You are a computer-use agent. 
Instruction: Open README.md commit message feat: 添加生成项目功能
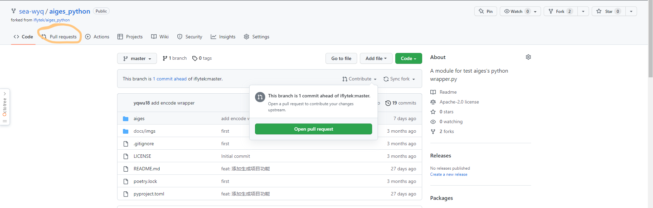pos(245,169)
